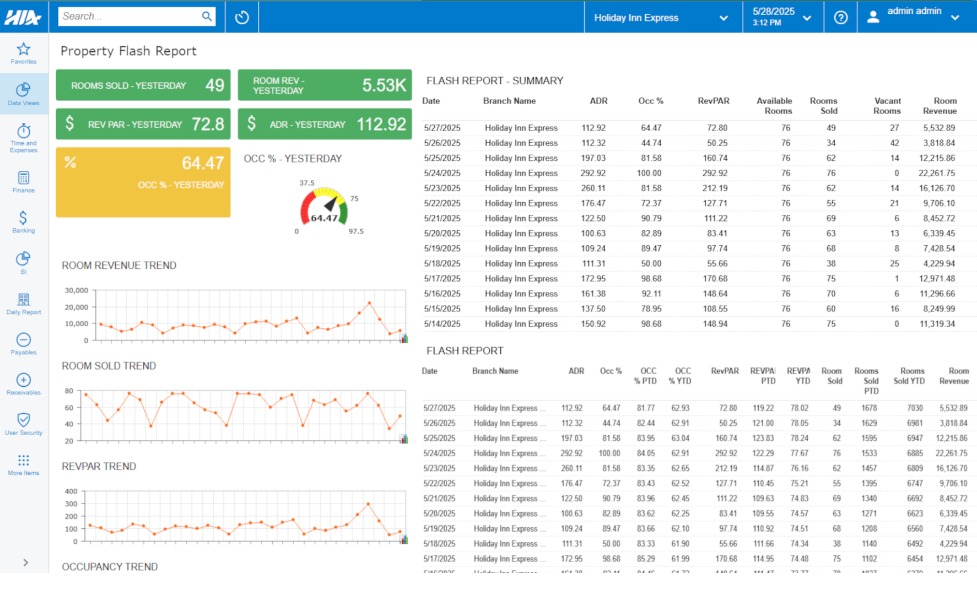Viewport: 977px width, 595px height.
Task: Open the Banking workspace
Action: pos(23,222)
